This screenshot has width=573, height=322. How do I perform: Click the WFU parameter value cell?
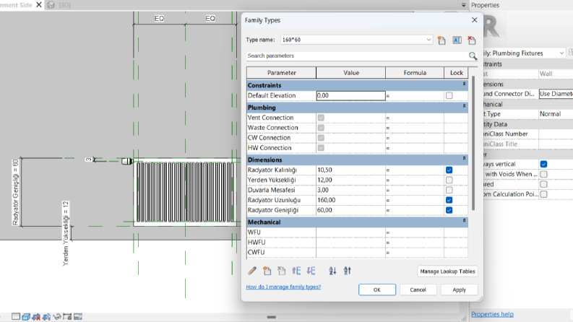click(351, 232)
